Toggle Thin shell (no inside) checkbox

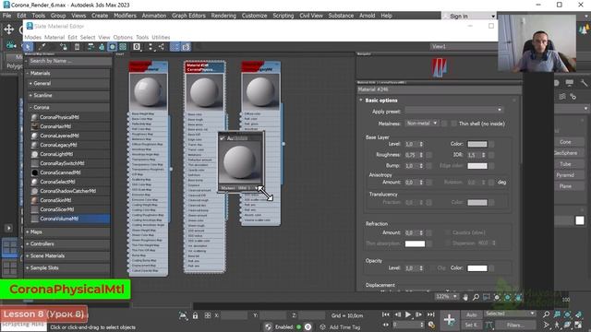pos(453,124)
